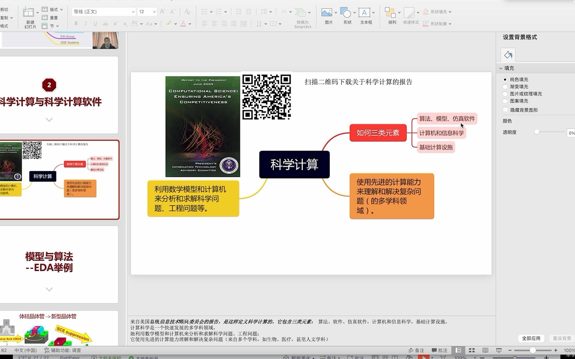
Task: Choose 图案填充 pattern fill option
Action: (x=505, y=101)
